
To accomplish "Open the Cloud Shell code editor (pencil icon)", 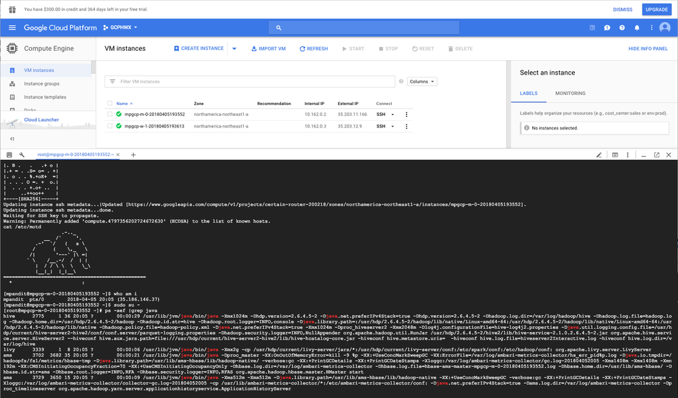I will (599, 155).
